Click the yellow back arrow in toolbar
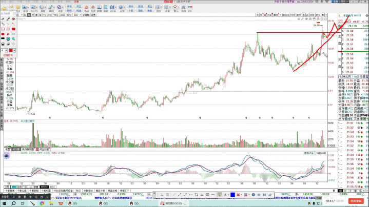The width and height of the screenshot is (369, 207). point(4,9)
